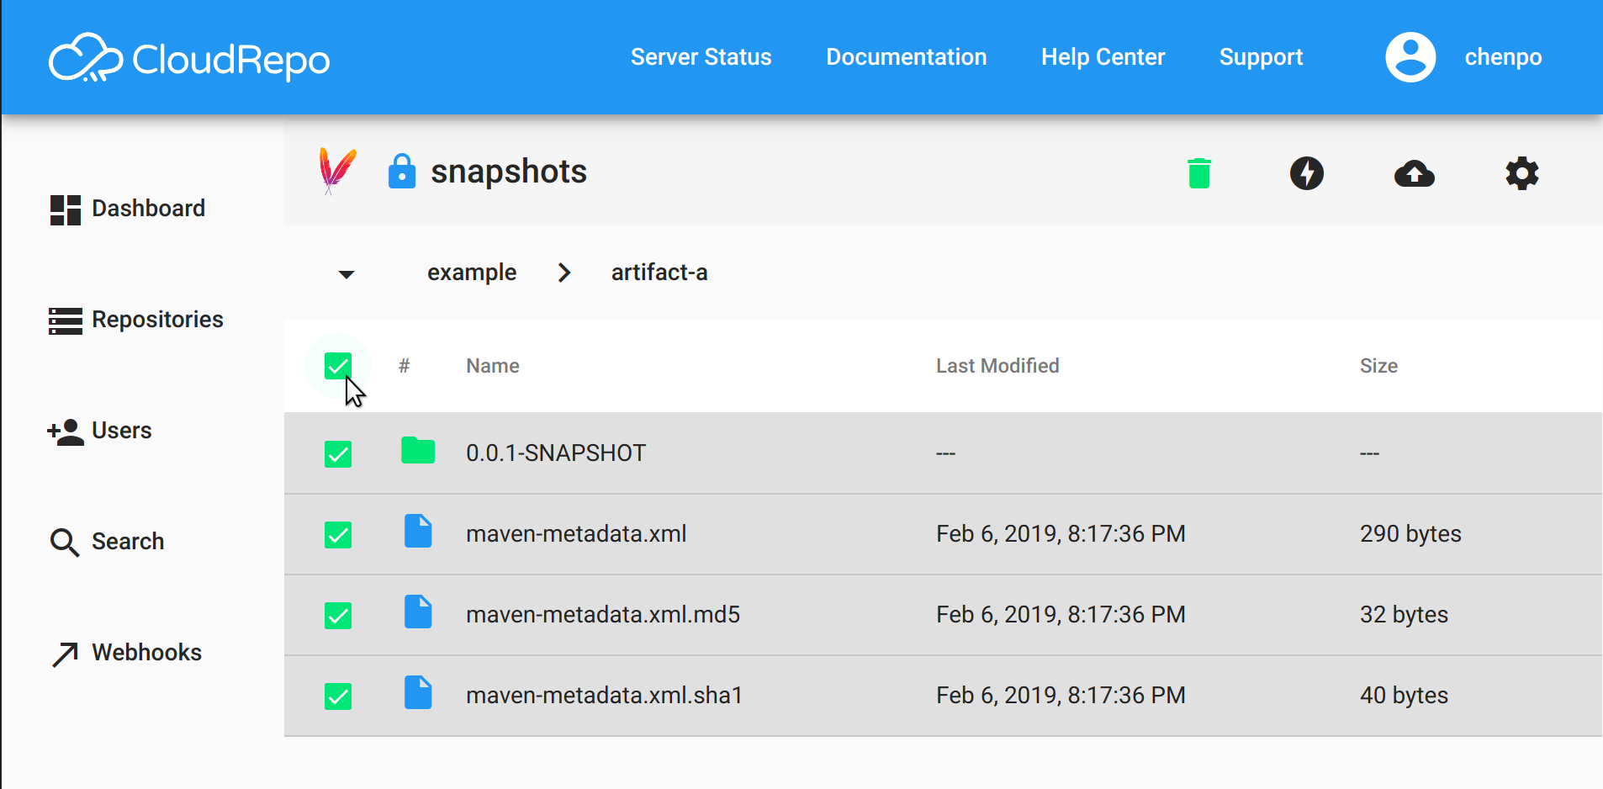This screenshot has height=789, width=1603.
Task: Click the maven-metadata.xml file icon
Action: (418, 532)
